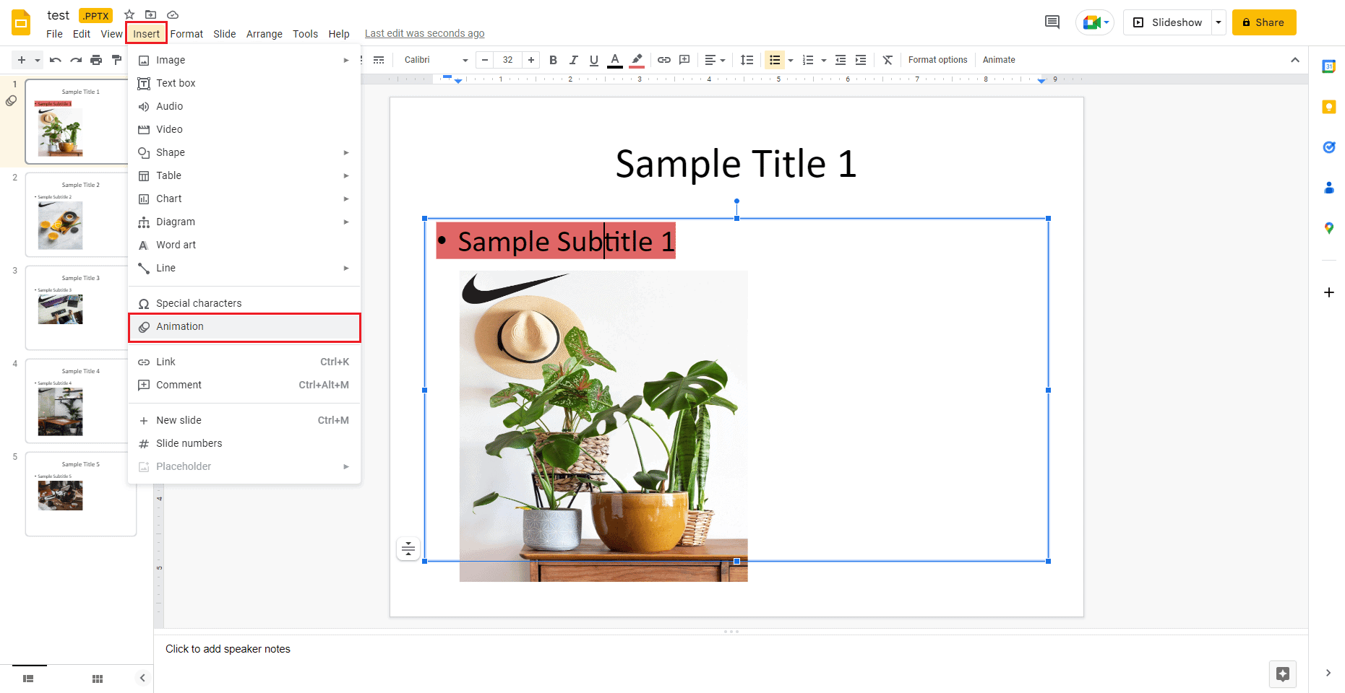The height and width of the screenshot is (693, 1345).
Task: Apply italic formatting
Action: pos(573,60)
